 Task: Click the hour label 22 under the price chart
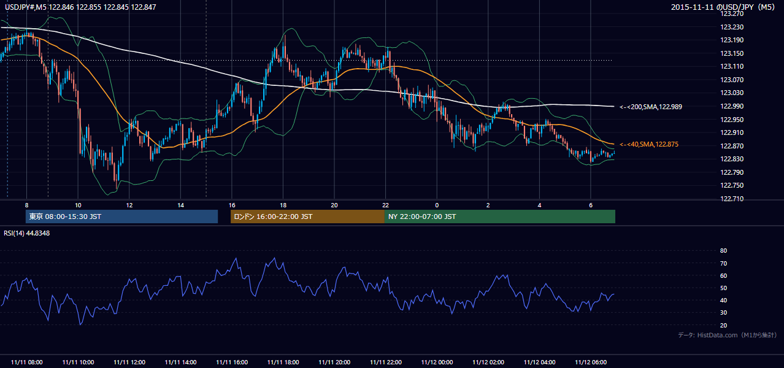click(385, 205)
